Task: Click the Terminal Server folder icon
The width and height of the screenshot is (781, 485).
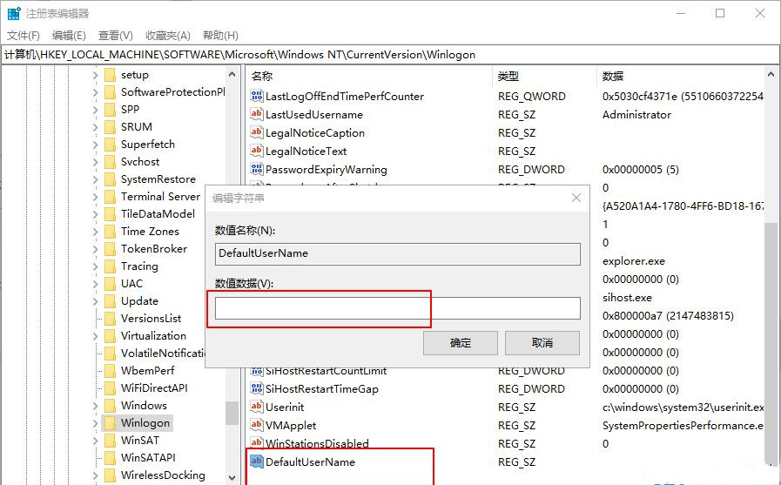Action: pos(110,197)
